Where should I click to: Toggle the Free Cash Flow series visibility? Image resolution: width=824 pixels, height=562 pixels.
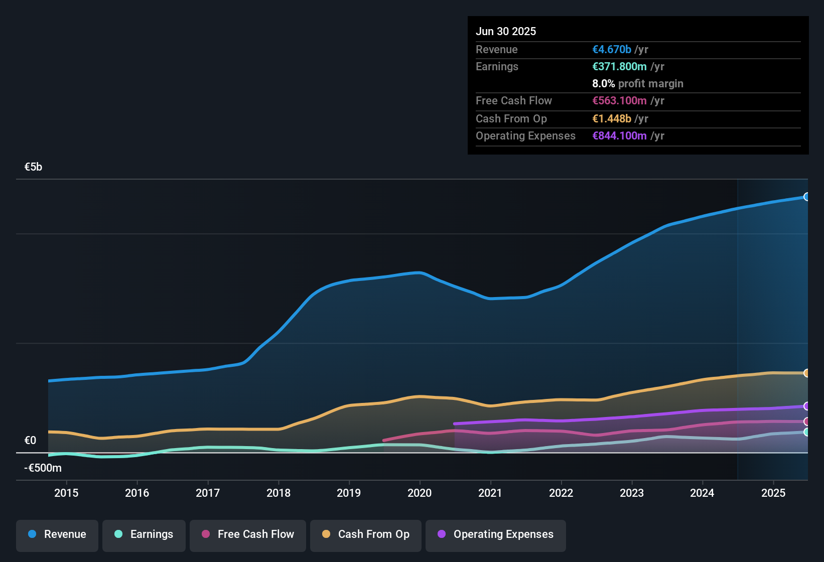(x=248, y=534)
